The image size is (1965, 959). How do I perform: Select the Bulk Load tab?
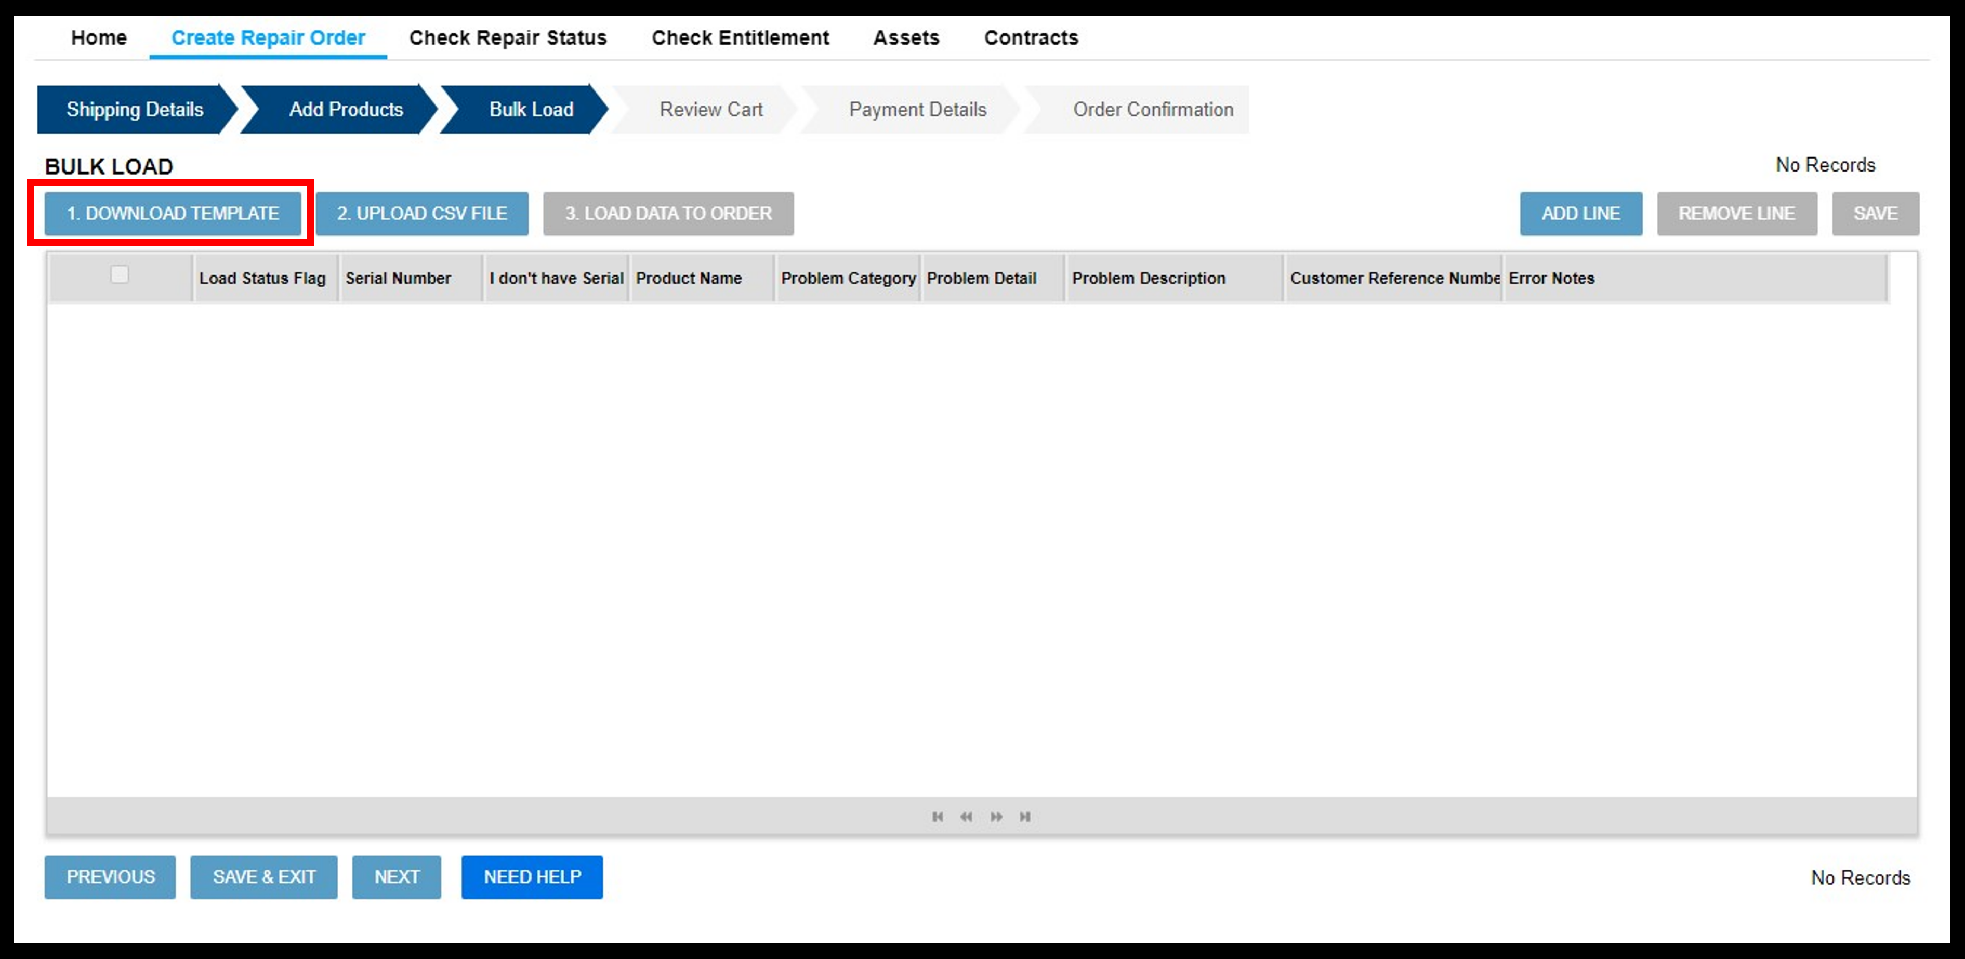(x=529, y=110)
